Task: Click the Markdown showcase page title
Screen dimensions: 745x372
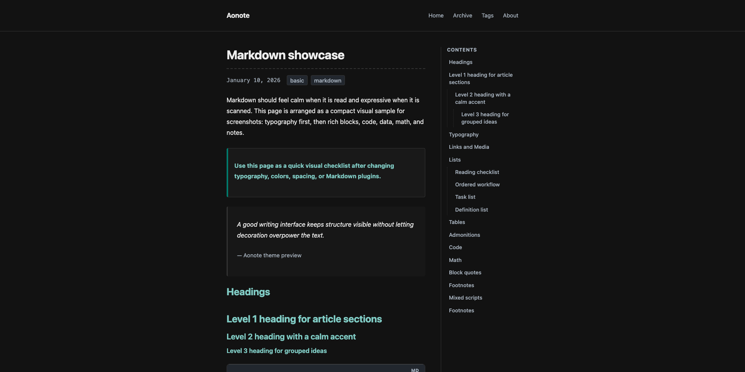Action: 285,55
